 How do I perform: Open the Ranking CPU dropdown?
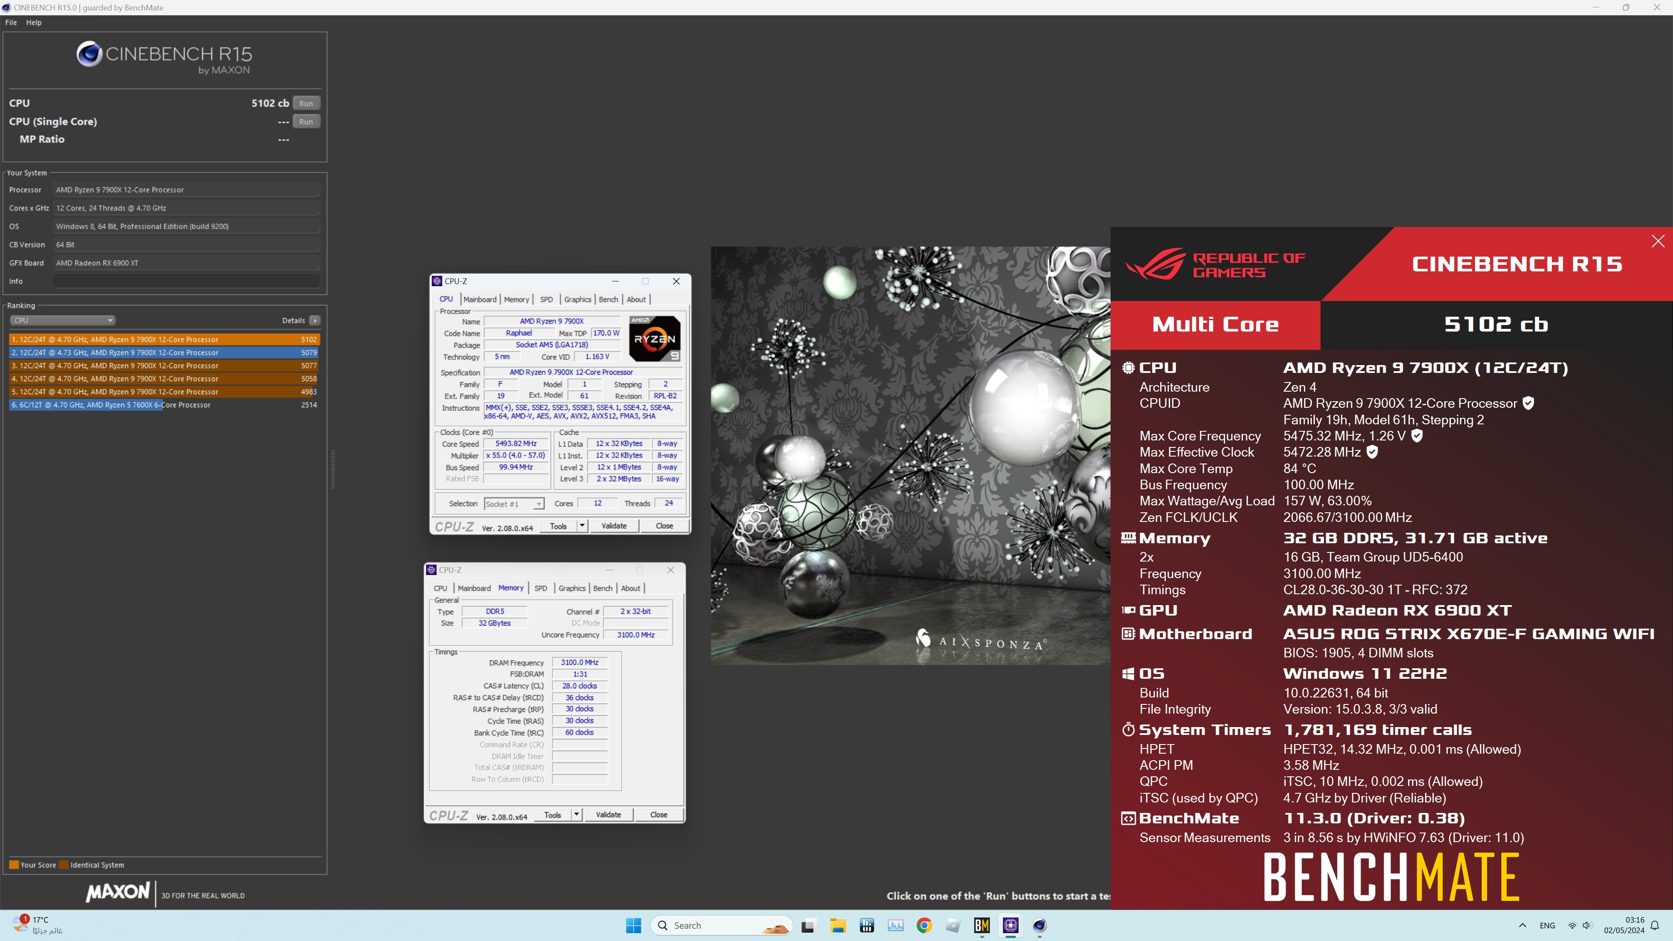[62, 320]
